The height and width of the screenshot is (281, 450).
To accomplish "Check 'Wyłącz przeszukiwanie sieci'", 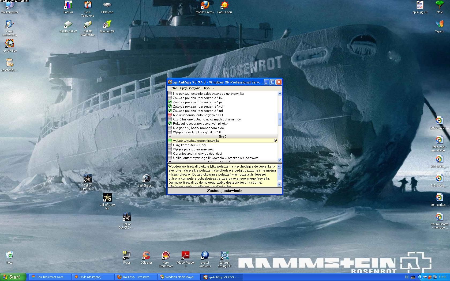I will click(x=170, y=149).
